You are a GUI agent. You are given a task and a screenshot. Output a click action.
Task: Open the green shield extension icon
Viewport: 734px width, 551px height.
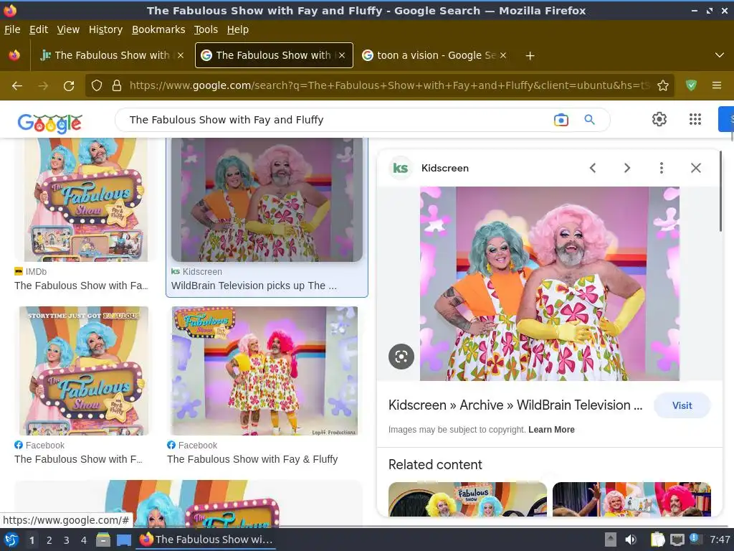coord(691,85)
